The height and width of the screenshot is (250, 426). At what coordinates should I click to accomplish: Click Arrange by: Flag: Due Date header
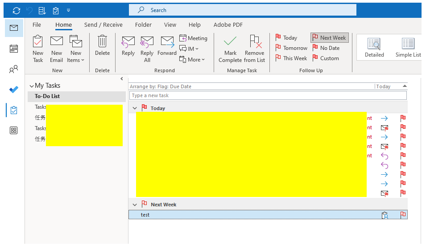pyautogui.click(x=161, y=86)
